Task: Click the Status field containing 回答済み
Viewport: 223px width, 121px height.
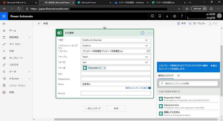Action: coord(116,84)
